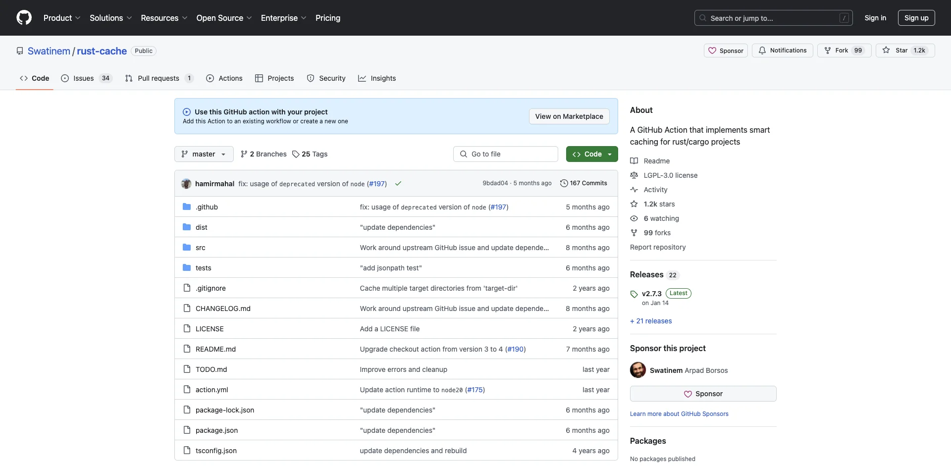Focus the Search or jump to field
The height and width of the screenshot is (466, 951).
(773, 18)
